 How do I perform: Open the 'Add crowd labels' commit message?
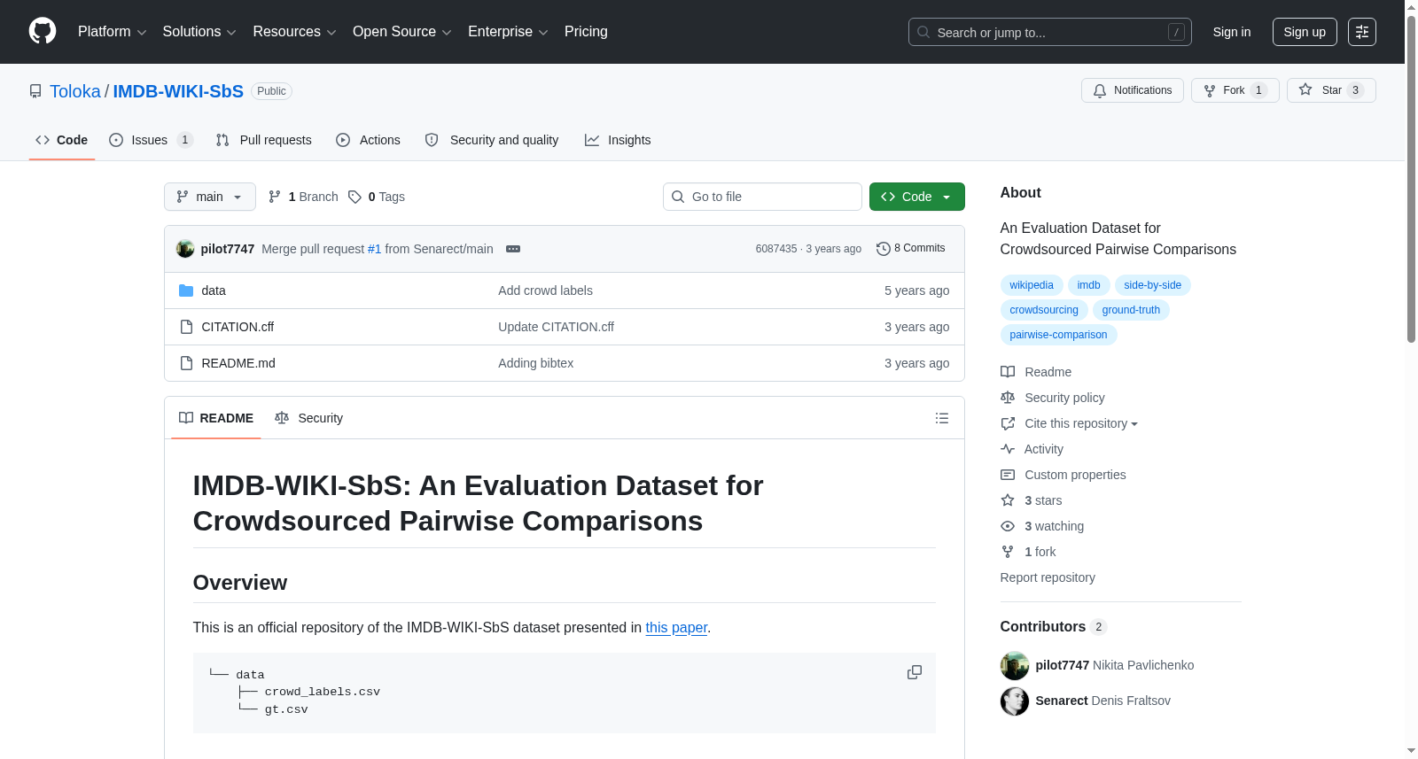545,290
